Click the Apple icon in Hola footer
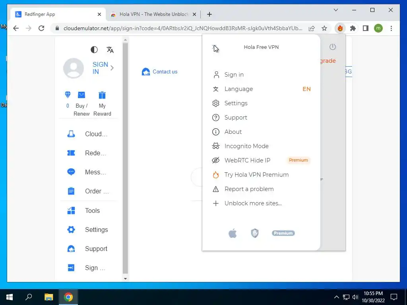407x305 pixels. click(x=233, y=233)
